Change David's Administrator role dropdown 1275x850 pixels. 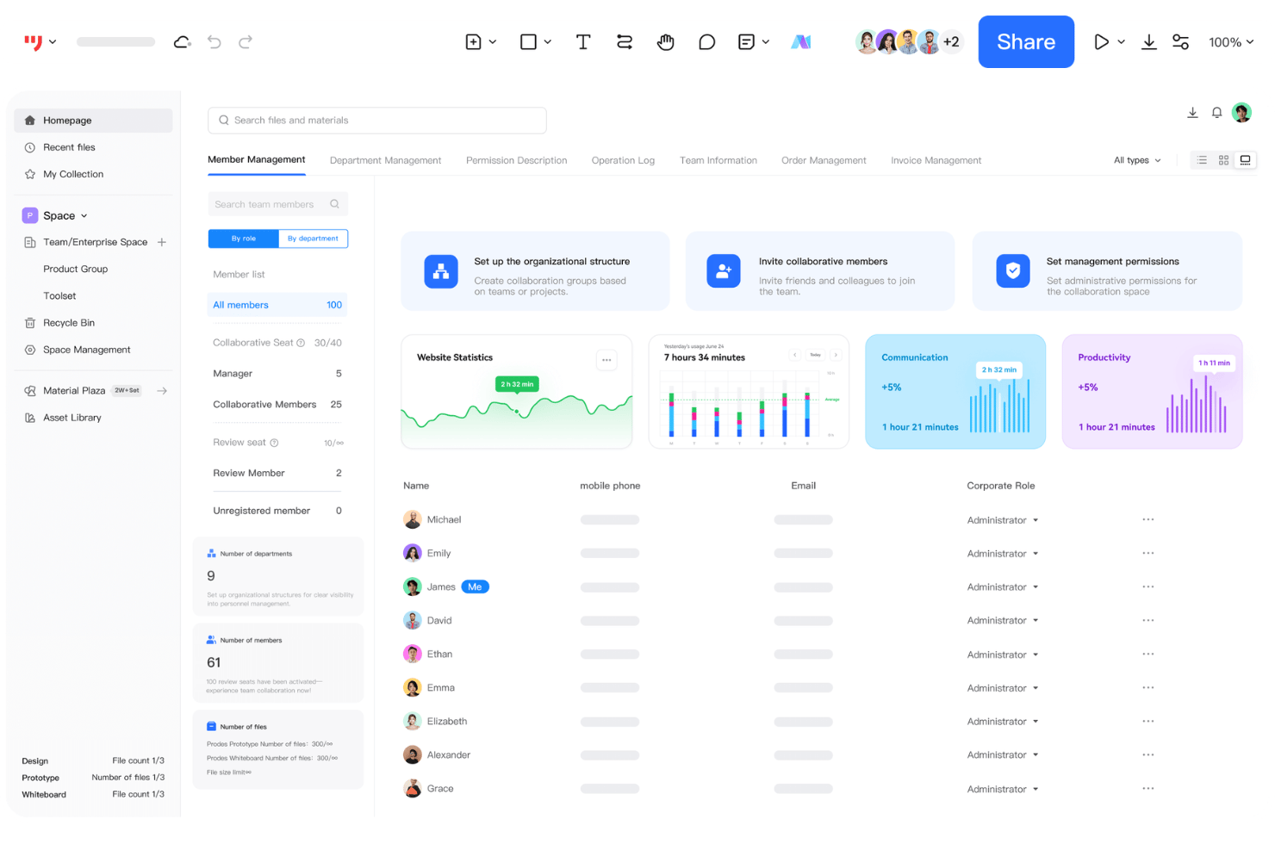pyautogui.click(x=1003, y=621)
